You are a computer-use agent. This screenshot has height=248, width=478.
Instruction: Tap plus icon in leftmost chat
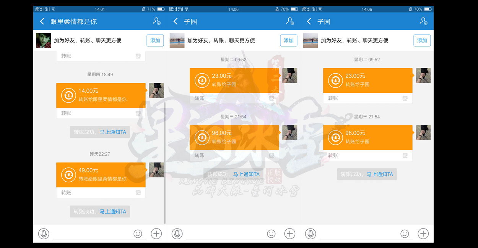coord(156,234)
